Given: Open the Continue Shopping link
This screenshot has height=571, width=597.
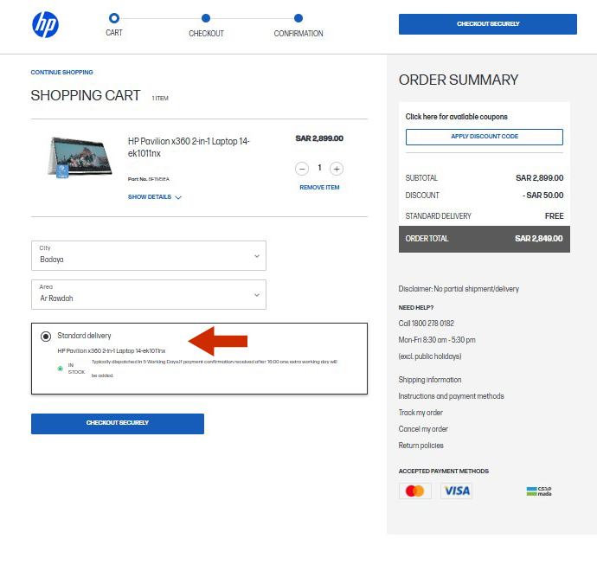Looking at the screenshot, I should (61, 73).
